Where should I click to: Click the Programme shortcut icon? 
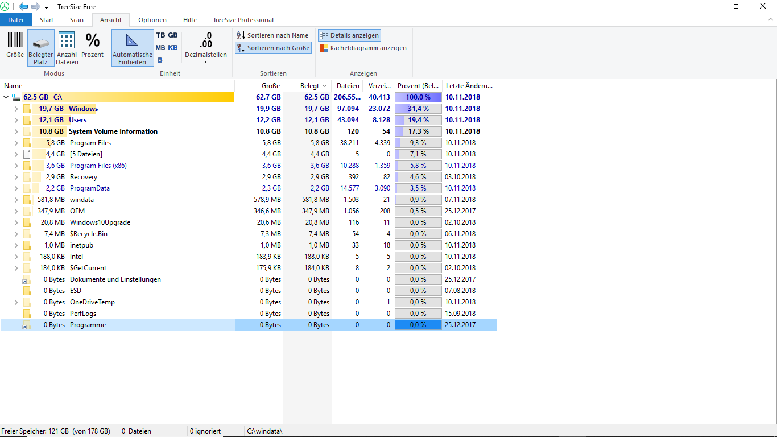(x=27, y=325)
